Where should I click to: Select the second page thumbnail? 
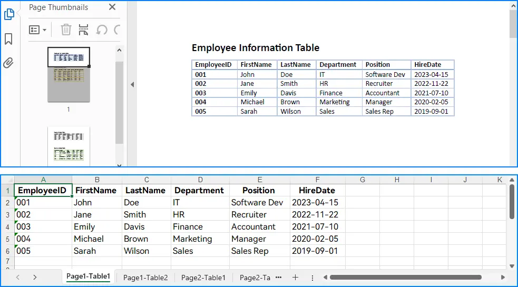click(69, 146)
